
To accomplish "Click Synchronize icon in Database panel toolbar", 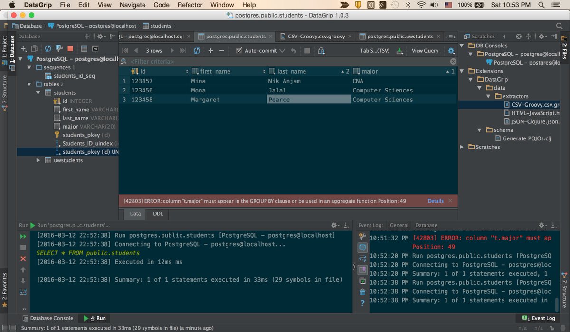I will (x=48, y=48).
